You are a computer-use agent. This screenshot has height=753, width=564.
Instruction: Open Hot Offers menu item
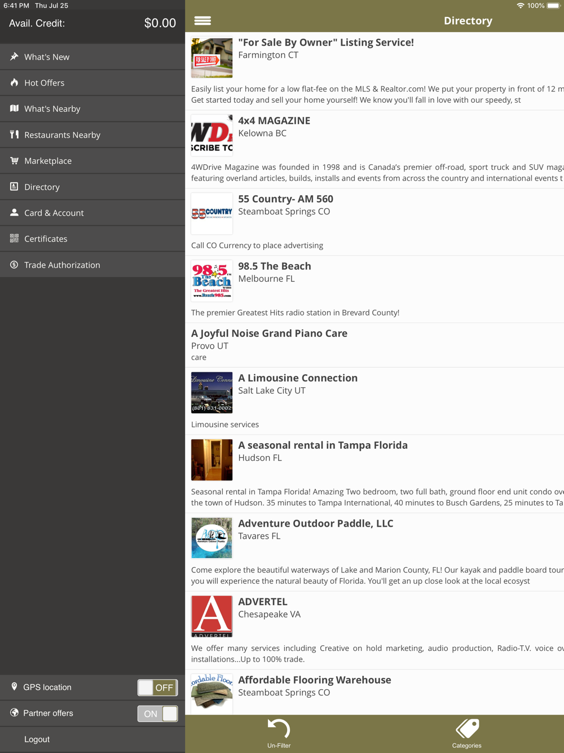[x=92, y=83]
